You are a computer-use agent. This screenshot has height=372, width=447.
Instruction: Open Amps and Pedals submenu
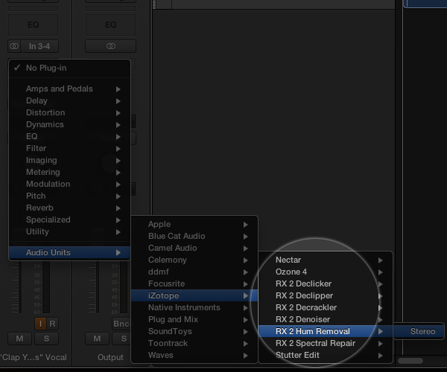[x=69, y=89]
